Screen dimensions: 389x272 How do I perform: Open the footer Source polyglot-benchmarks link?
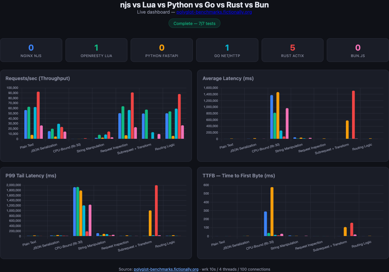(166, 269)
